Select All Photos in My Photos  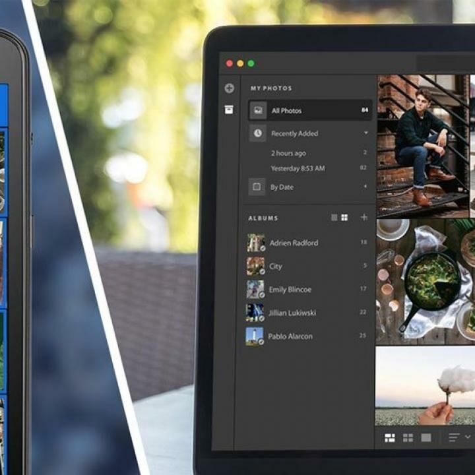pos(310,111)
